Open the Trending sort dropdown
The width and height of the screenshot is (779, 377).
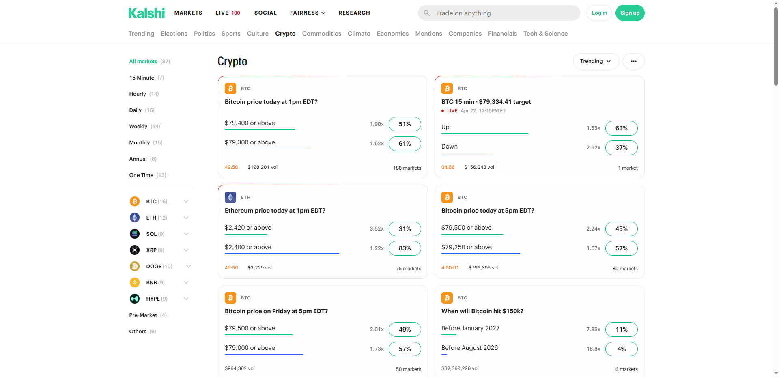[596, 61]
